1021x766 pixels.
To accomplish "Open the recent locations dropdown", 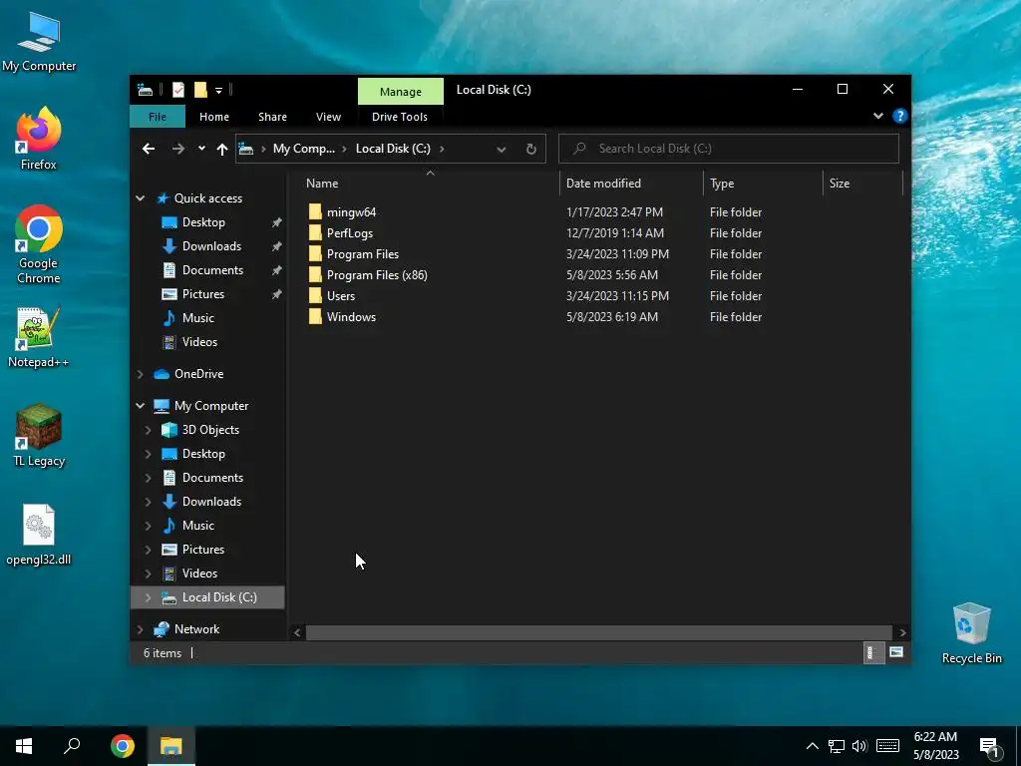I will pyautogui.click(x=201, y=149).
